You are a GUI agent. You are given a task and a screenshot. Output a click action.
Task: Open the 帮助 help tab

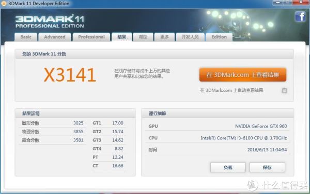tap(143, 37)
